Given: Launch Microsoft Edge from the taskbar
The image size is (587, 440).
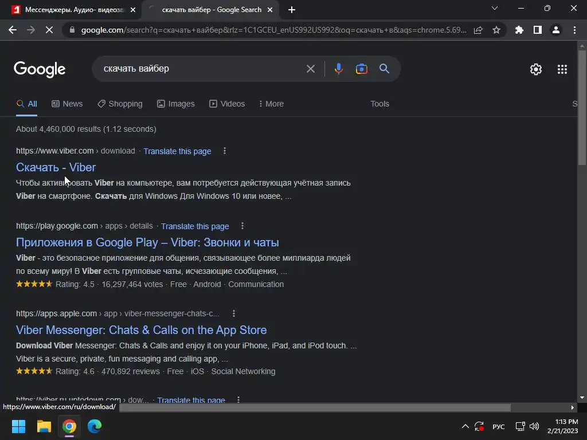Looking at the screenshot, I should click(x=95, y=426).
